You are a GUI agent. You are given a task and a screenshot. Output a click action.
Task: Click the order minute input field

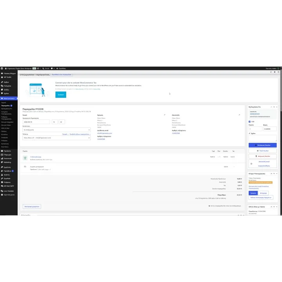click(62, 122)
